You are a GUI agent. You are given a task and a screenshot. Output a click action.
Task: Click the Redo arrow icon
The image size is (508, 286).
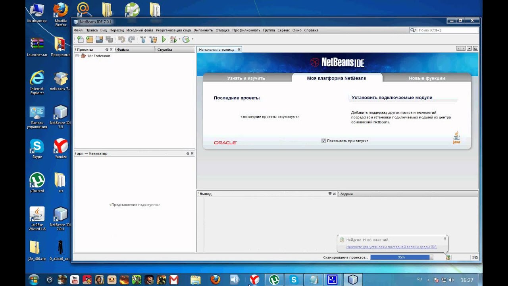tap(131, 39)
